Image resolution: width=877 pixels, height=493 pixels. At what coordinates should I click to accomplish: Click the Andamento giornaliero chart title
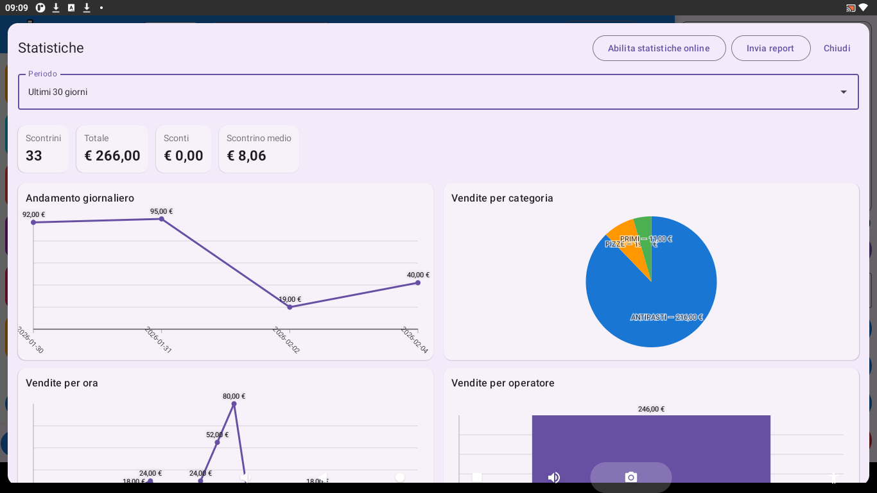[x=80, y=198]
